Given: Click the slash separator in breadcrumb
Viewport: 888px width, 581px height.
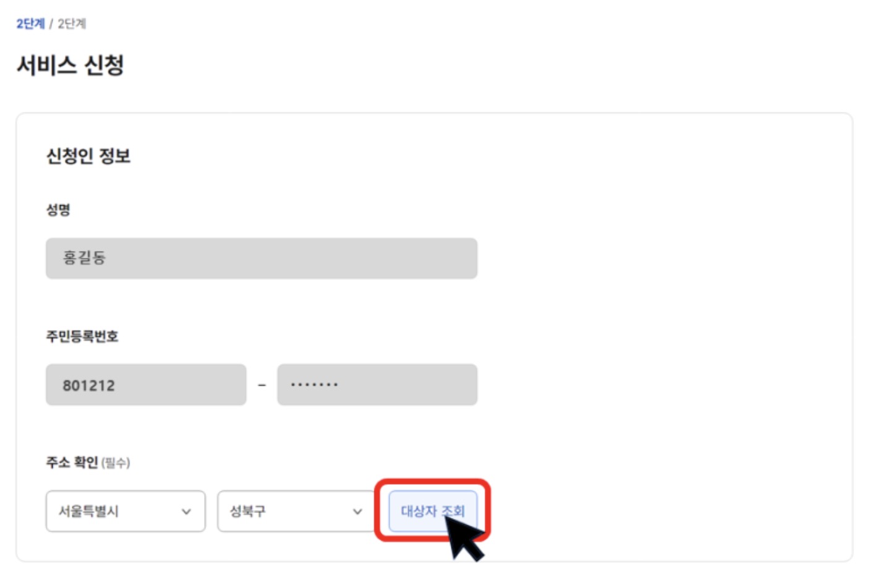Looking at the screenshot, I should pyautogui.click(x=51, y=23).
